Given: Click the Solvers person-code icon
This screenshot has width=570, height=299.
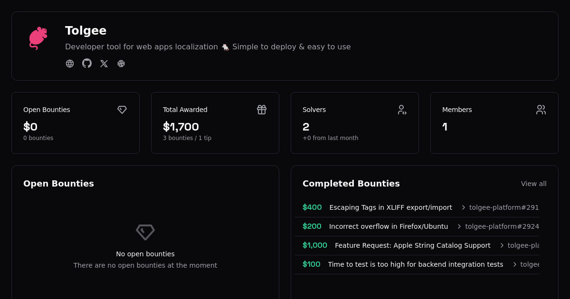Looking at the screenshot, I should click(x=402, y=110).
